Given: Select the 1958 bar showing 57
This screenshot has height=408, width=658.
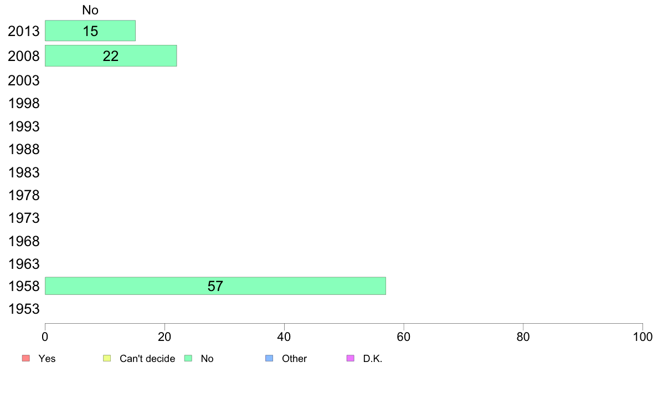Looking at the screenshot, I should coord(215,285).
